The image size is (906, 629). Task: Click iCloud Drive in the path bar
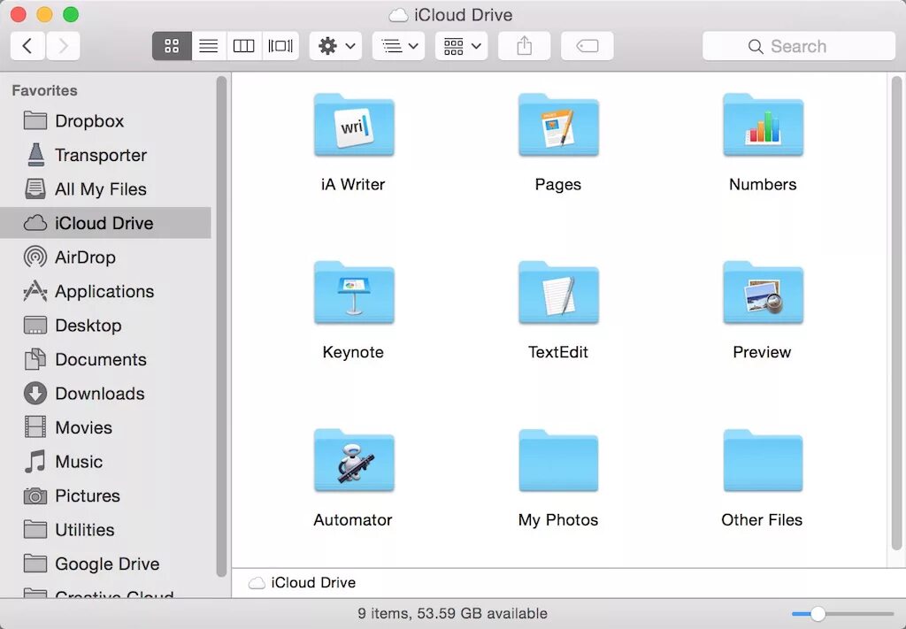coord(303,582)
